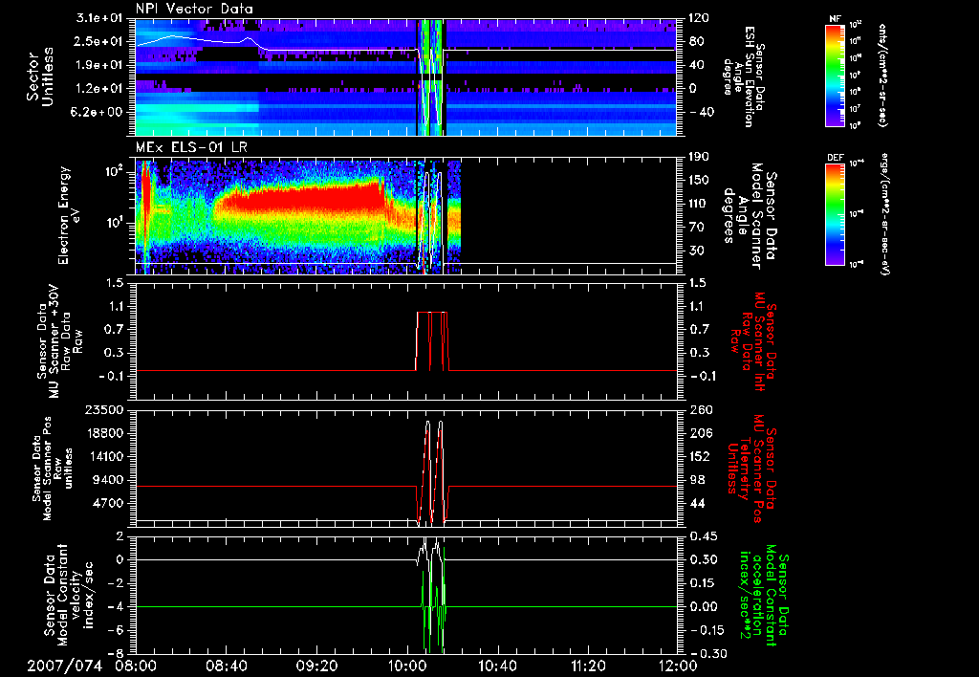Click the '-8' velocity tick label

pyautogui.click(x=116, y=654)
